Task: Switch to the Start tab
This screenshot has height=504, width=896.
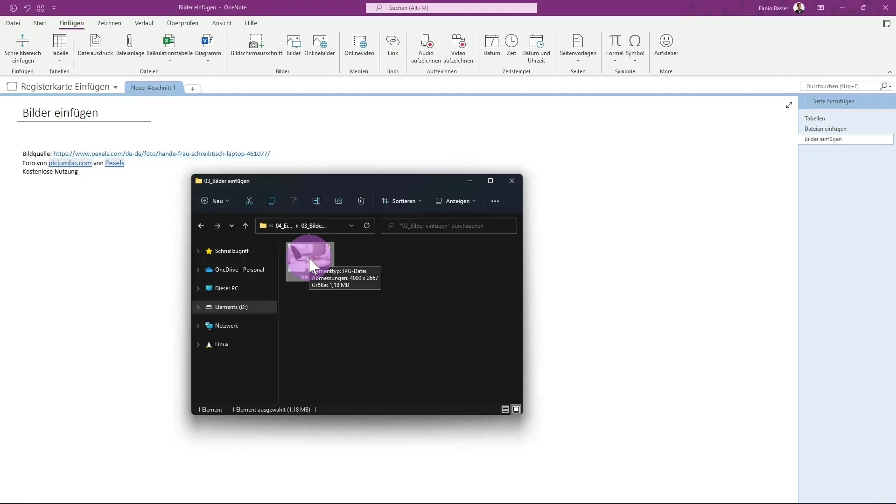Action: tap(40, 23)
